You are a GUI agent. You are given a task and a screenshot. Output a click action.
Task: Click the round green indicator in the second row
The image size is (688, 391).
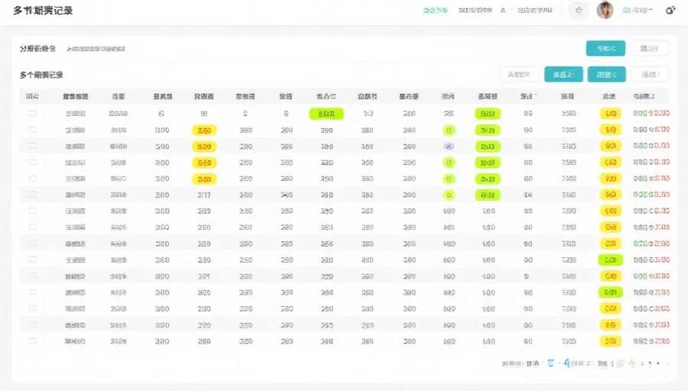point(449,130)
